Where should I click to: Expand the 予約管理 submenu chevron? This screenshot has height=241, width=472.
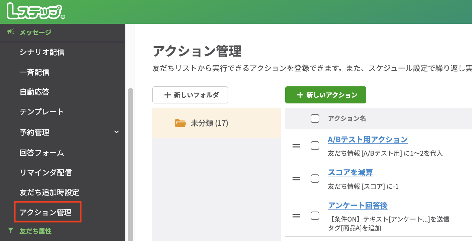pos(116,132)
